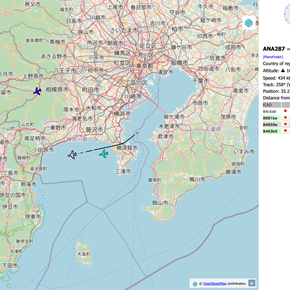The image size is (290, 290).
Task: Click the OpenLayers logo in the attribution
Action: click(x=195, y=284)
